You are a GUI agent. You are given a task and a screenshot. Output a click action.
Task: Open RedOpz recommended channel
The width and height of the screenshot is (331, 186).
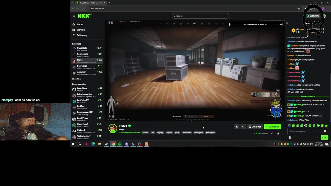[x=87, y=107]
